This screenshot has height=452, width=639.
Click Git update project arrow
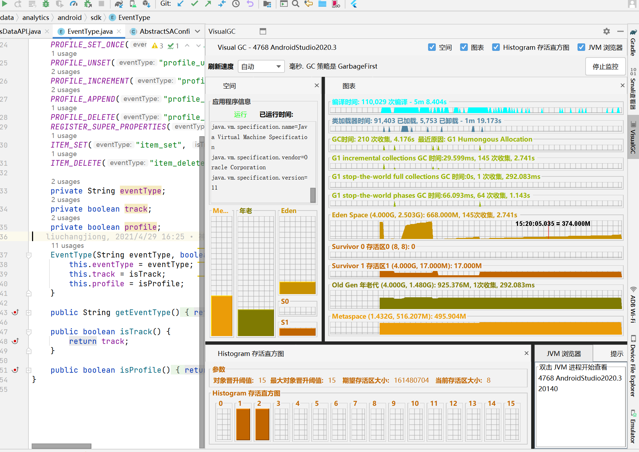tap(181, 4)
